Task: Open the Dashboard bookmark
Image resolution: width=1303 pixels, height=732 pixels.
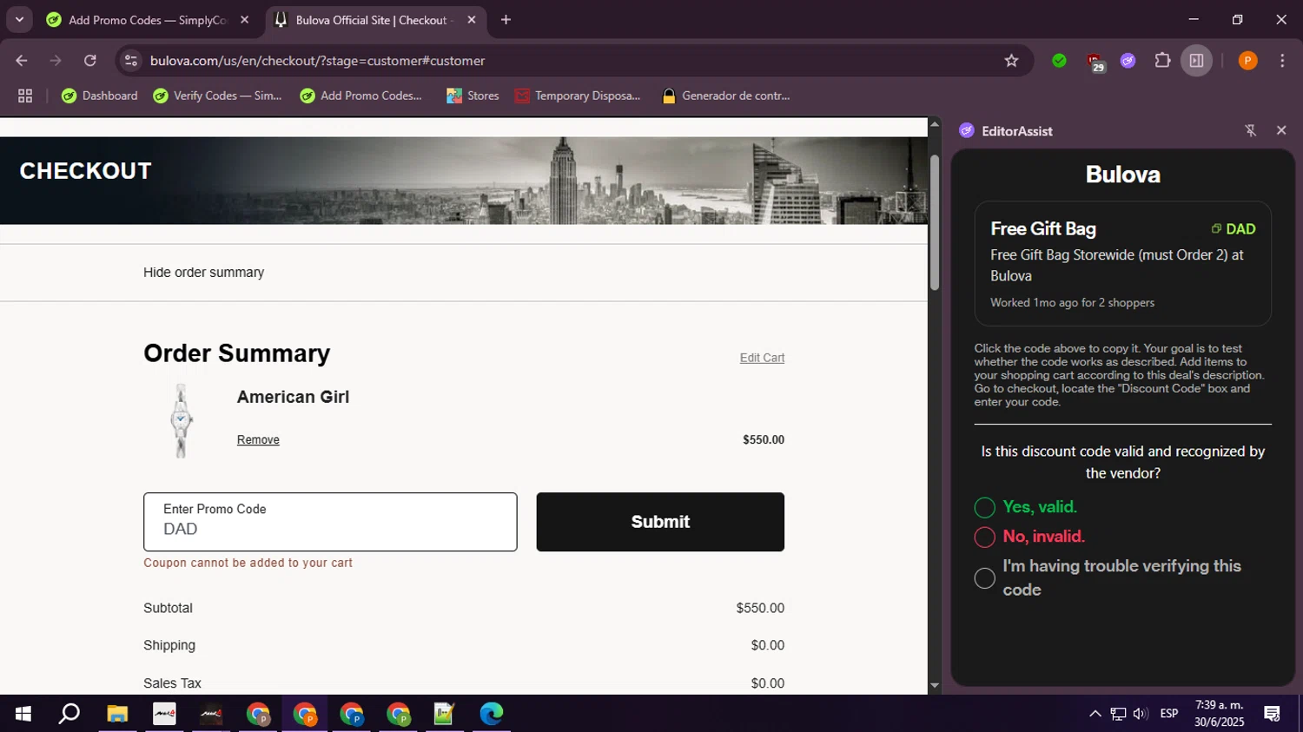Action: point(100,96)
